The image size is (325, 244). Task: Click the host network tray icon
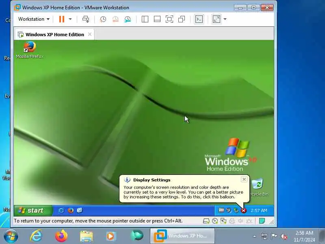[264, 236]
